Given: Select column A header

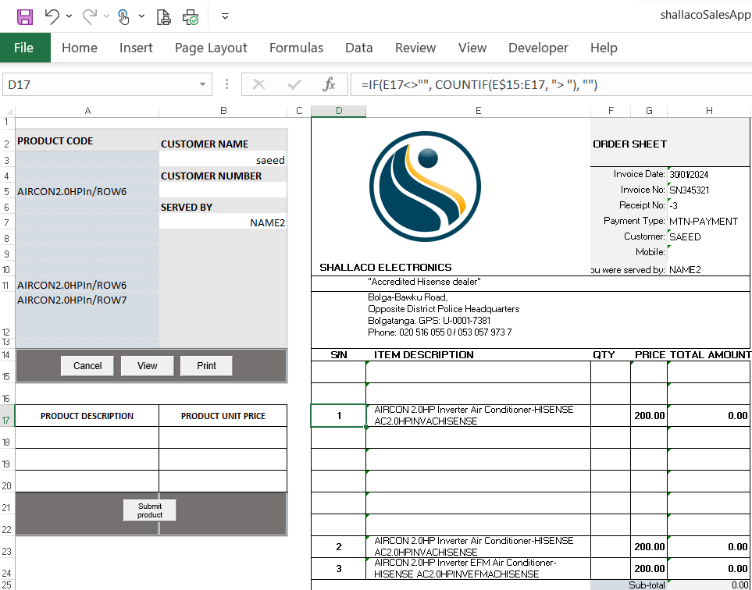Looking at the screenshot, I should coord(87,111).
